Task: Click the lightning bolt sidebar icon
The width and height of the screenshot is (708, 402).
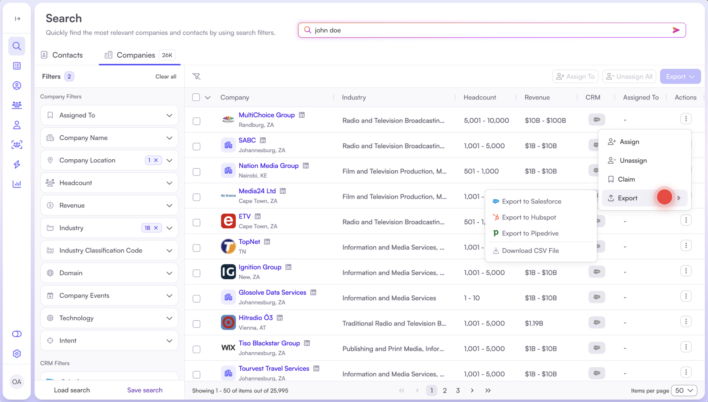Action: click(17, 164)
